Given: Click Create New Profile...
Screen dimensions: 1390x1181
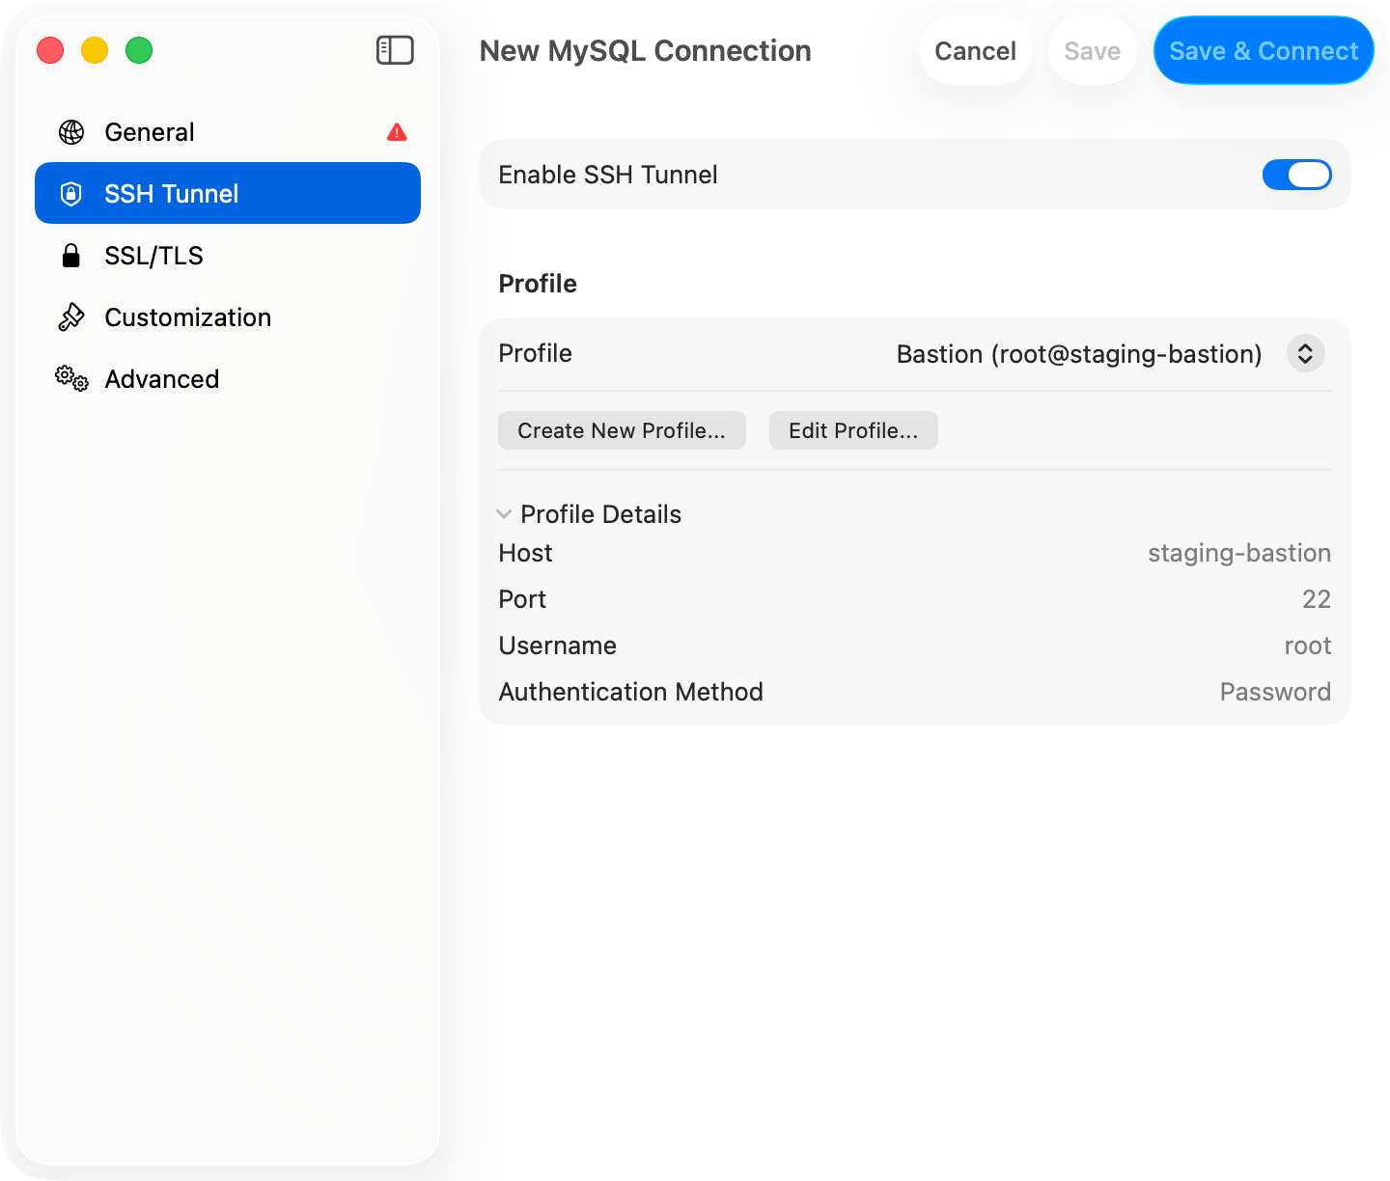Looking at the screenshot, I should coord(622,430).
